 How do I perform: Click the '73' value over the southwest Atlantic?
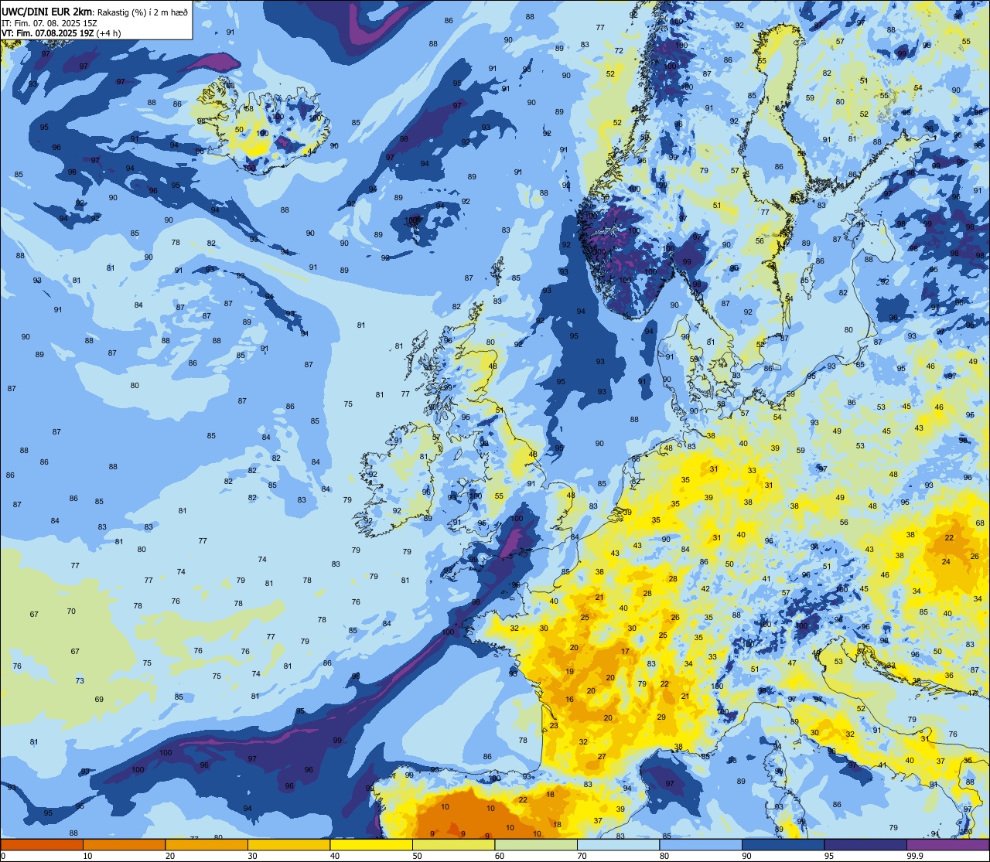[x=80, y=680]
